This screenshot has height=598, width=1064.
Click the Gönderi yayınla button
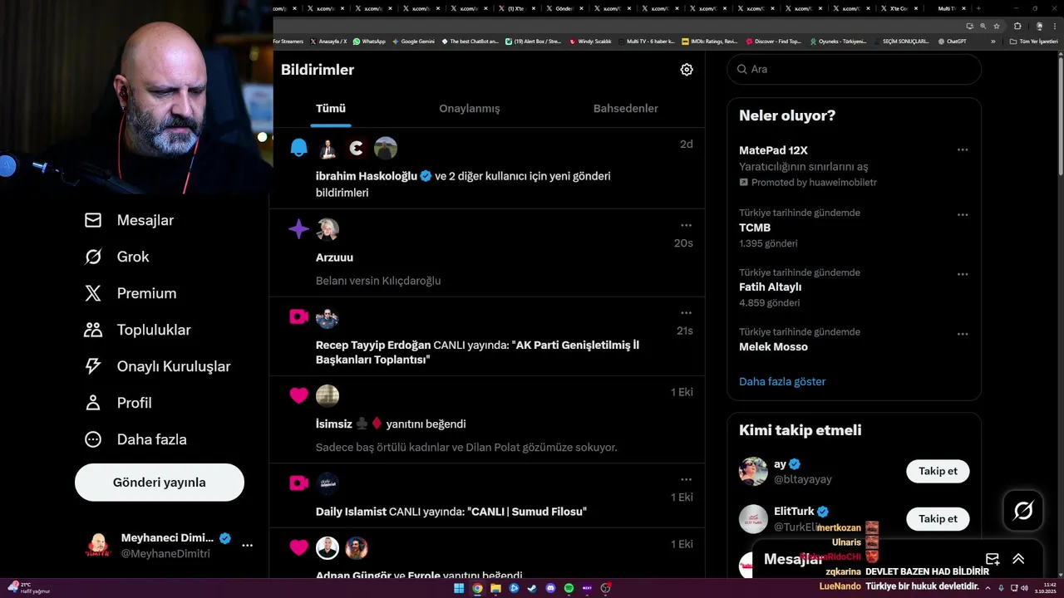(160, 483)
